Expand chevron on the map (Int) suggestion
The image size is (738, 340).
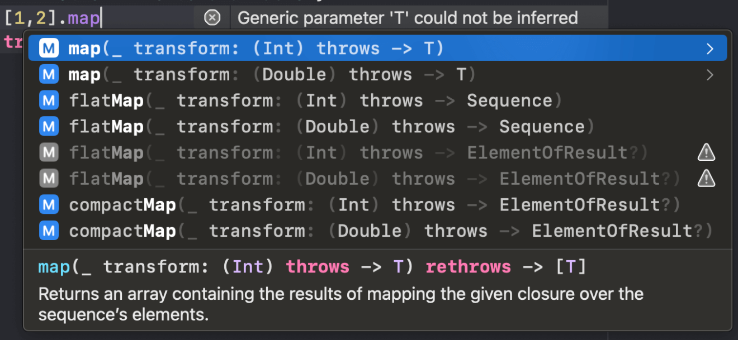[710, 49]
